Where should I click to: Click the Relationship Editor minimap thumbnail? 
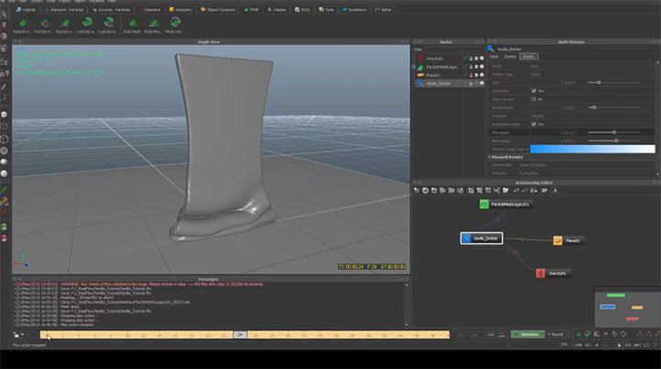coord(627,307)
